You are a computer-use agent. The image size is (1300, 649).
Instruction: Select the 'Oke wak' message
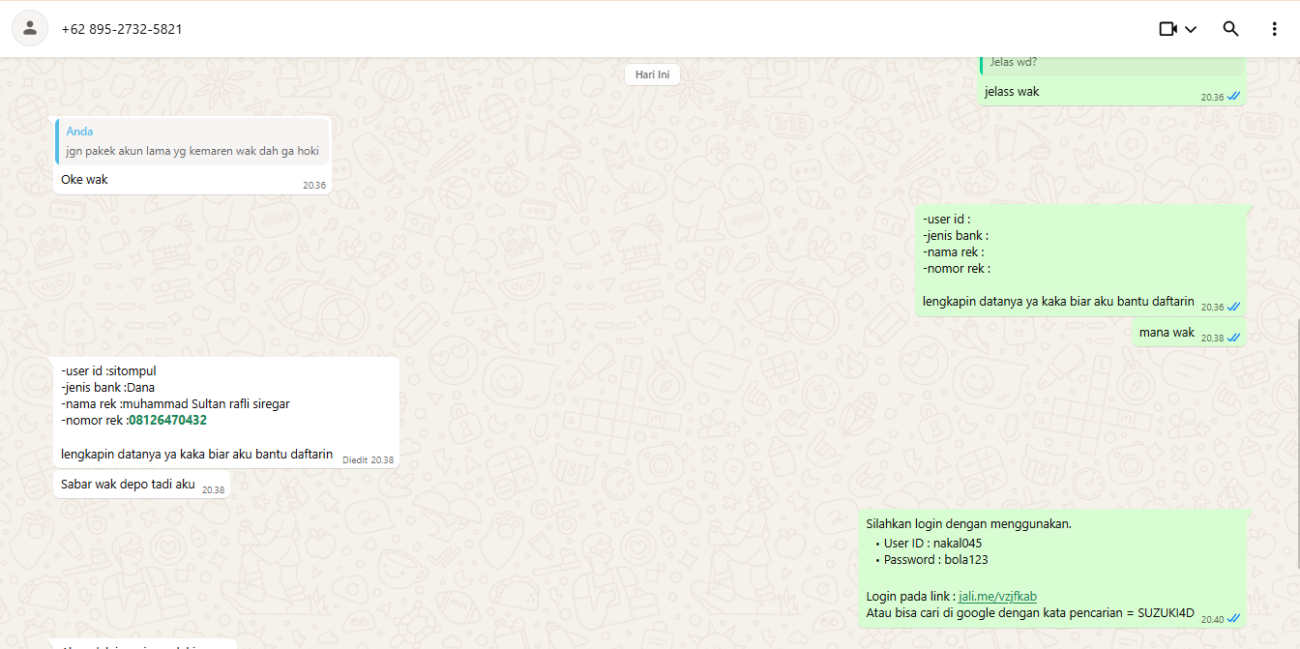[84, 180]
